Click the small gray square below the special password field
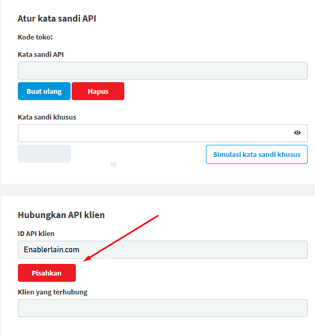315x335 pixels. 113,164
